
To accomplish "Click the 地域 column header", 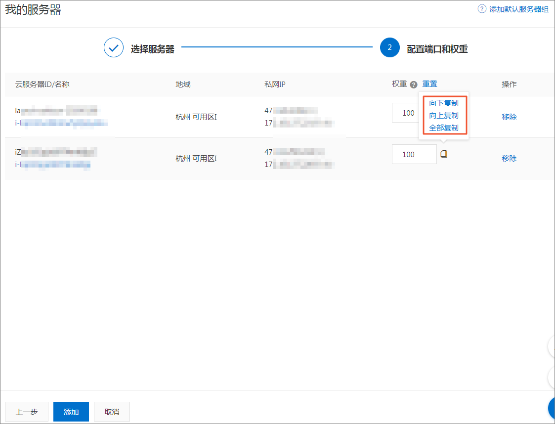I will pyautogui.click(x=183, y=84).
